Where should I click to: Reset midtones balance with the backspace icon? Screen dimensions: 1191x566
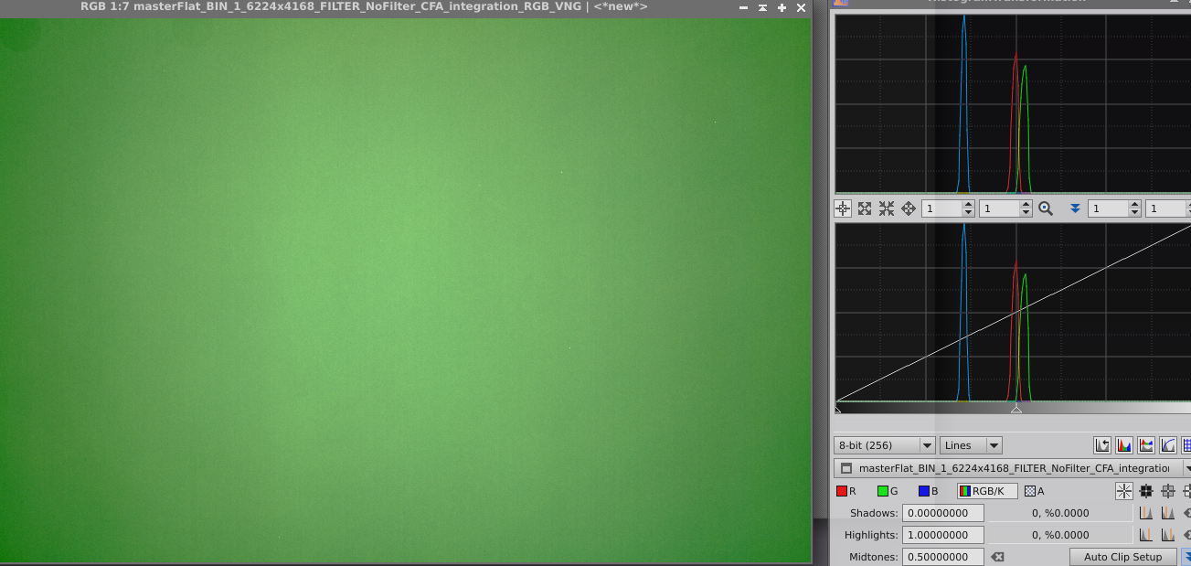pos(997,557)
